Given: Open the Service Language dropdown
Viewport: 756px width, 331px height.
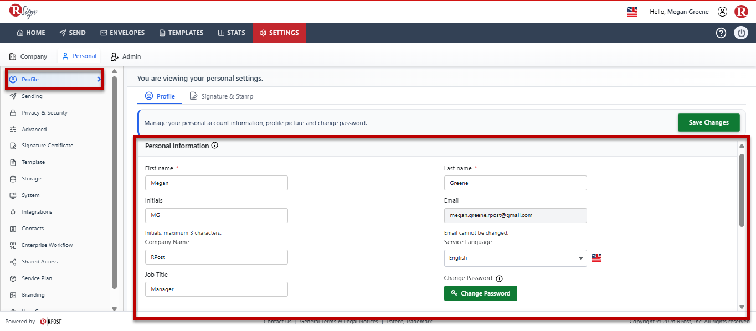Looking at the screenshot, I should click(515, 258).
